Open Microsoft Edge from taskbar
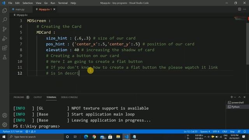249x140 pixels. coord(86,136)
